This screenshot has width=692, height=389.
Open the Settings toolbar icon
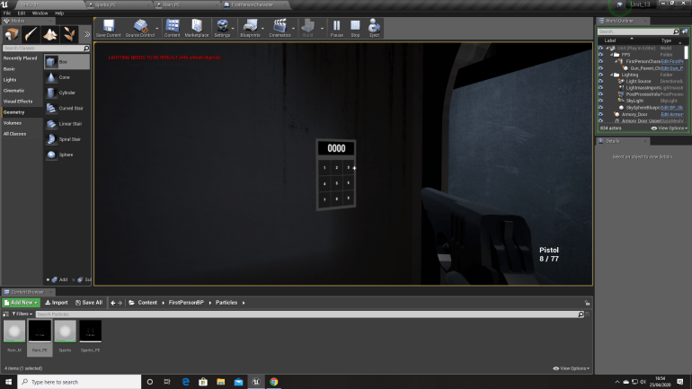tap(222, 28)
